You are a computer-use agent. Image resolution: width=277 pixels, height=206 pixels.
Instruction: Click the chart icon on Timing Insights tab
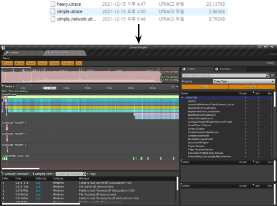pos(48,53)
